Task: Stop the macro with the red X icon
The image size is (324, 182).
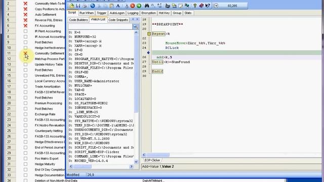Action: click(133, 6)
